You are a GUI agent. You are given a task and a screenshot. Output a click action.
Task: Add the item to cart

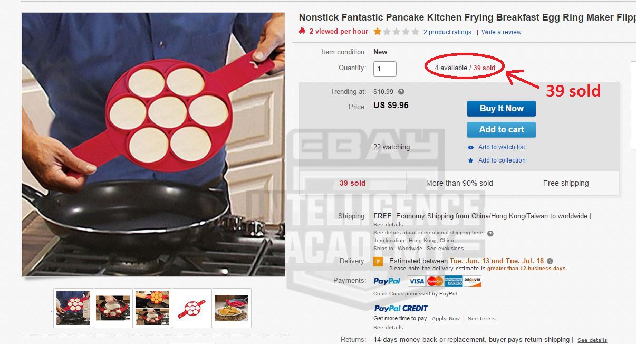(x=502, y=130)
